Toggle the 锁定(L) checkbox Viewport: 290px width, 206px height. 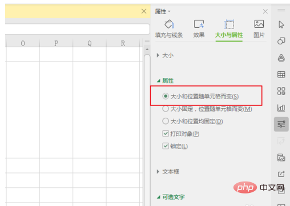175,146
